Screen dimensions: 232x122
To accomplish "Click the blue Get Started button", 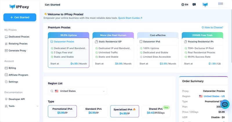I will point(20,17).
